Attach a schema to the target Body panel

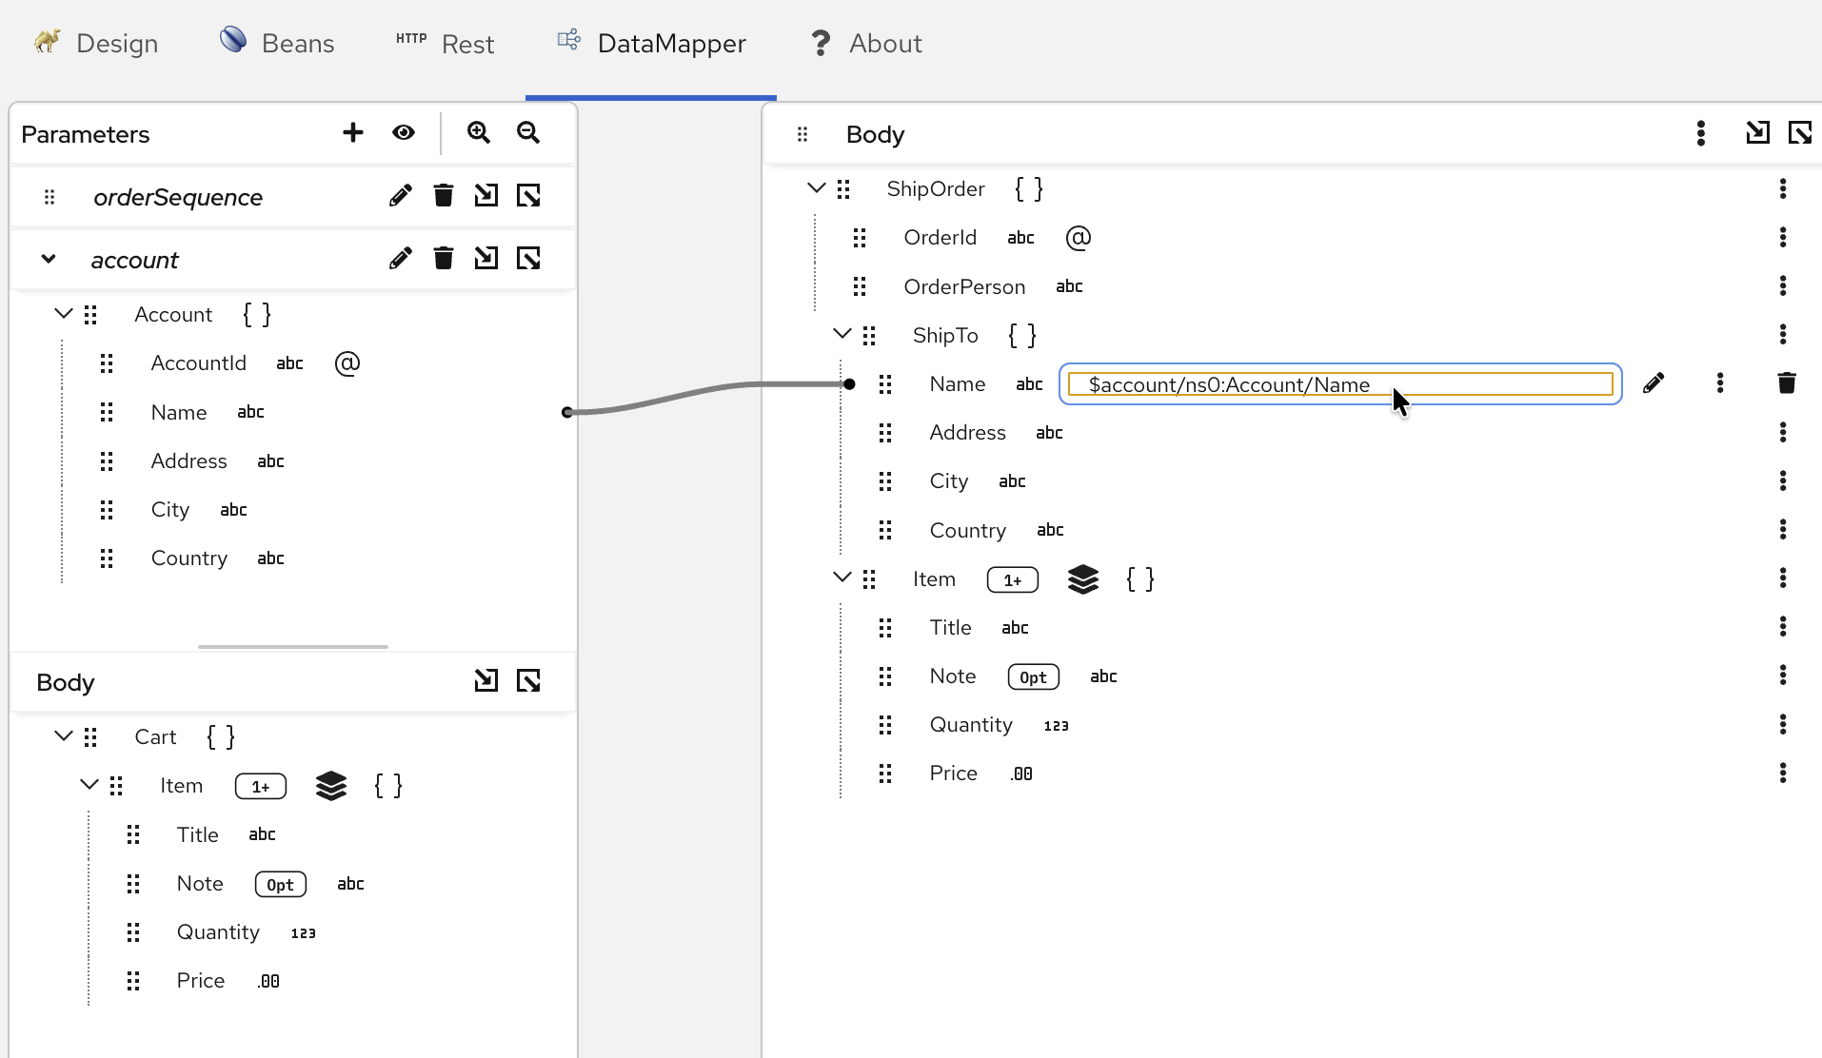1756,133
